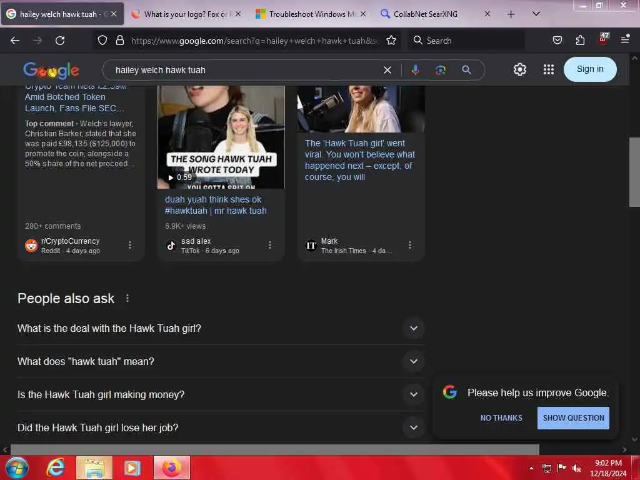Image resolution: width=640 pixels, height=480 pixels.
Task: Clear the Google search query with X
Action: pyautogui.click(x=387, y=70)
